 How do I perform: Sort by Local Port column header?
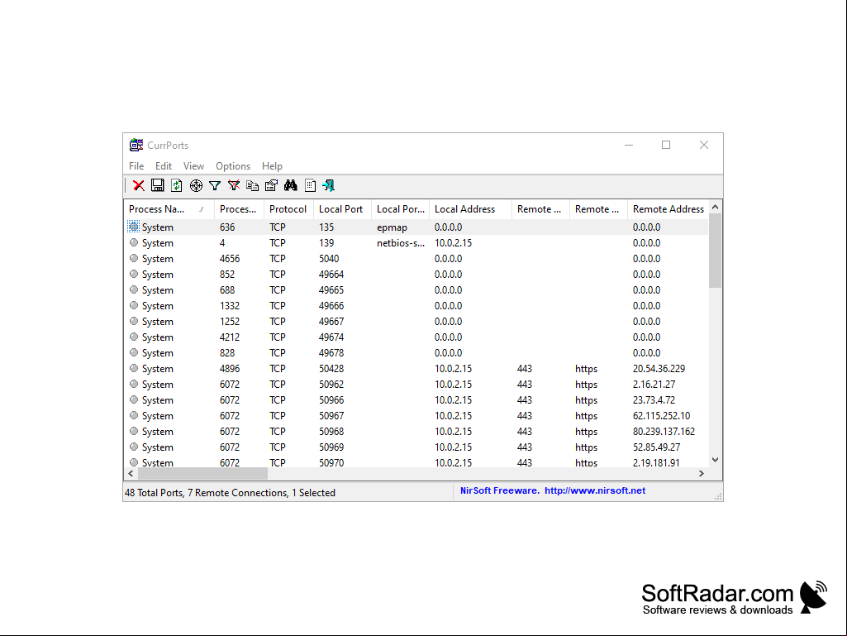(340, 208)
